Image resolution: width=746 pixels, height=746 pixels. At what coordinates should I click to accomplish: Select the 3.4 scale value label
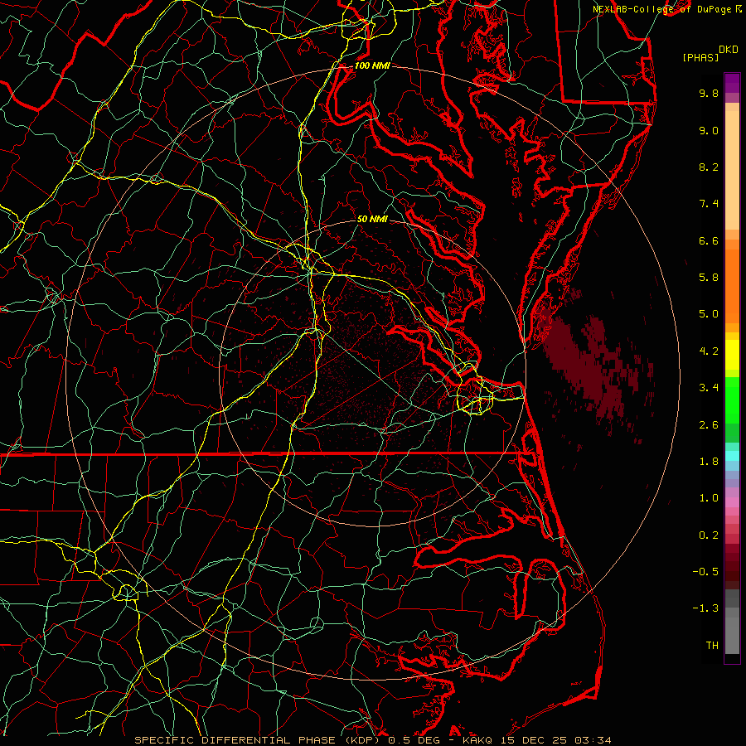[709, 388]
